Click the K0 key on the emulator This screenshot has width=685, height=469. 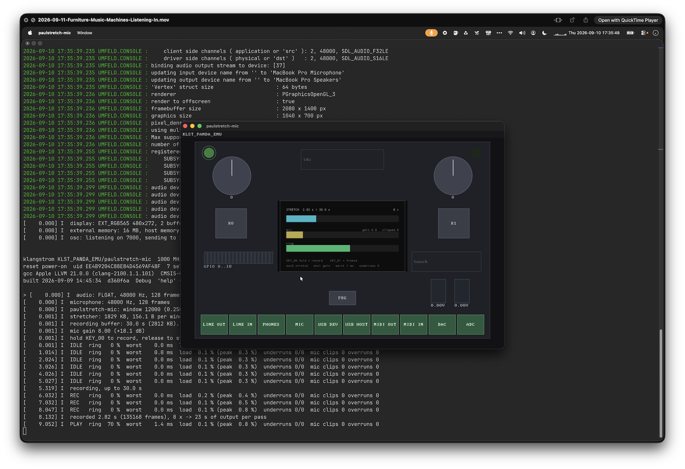(231, 223)
